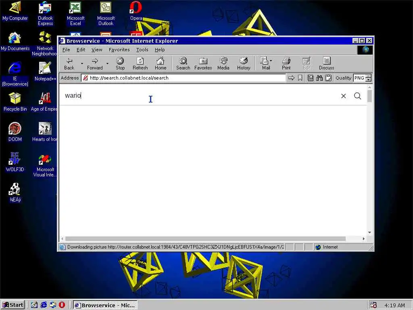Click the Start button

coord(13,305)
